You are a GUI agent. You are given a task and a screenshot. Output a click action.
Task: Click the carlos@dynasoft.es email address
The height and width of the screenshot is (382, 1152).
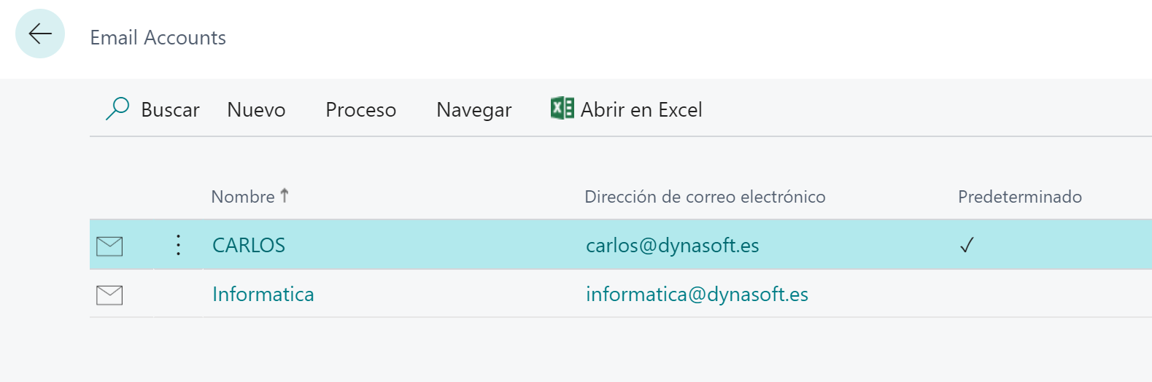tap(673, 245)
